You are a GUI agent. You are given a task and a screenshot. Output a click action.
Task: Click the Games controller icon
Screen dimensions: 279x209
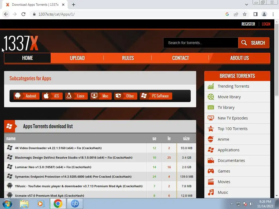tap(211, 171)
